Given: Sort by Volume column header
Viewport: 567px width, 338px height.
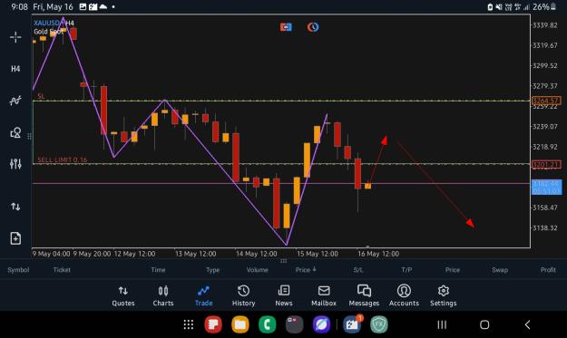Looking at the screenshot, I should [257, 270].
